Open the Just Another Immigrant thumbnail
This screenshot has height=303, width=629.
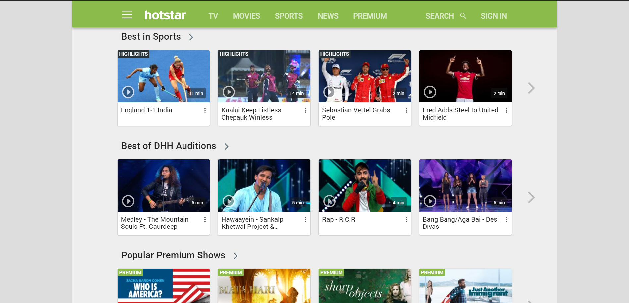click(465, 286)
